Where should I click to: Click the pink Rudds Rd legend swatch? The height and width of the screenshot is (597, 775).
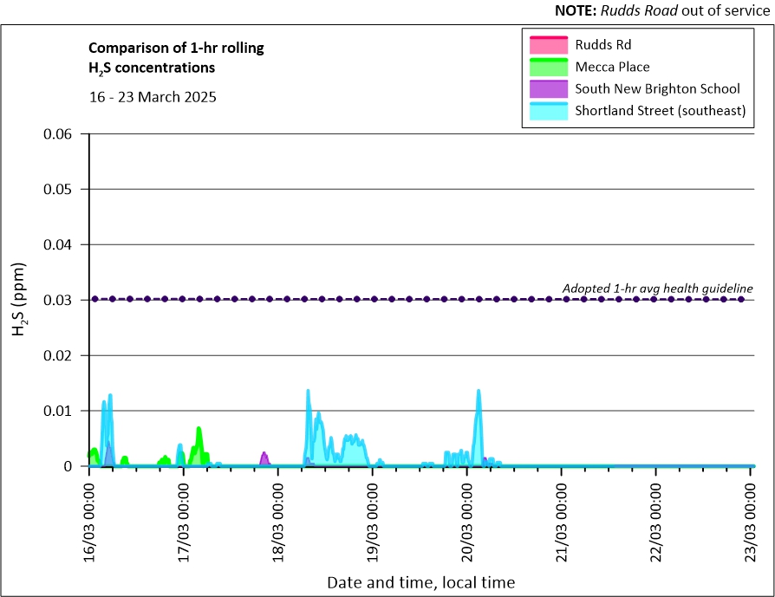click(545, 44)
